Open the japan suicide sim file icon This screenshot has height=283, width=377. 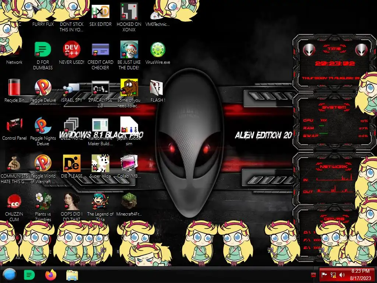tap(129, 125)
